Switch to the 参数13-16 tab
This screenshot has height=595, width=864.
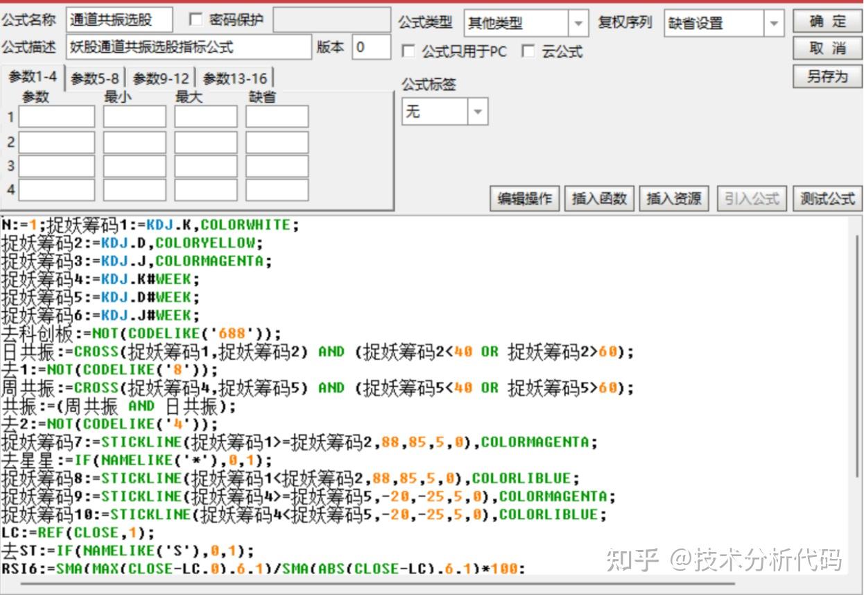click(234, 78)
